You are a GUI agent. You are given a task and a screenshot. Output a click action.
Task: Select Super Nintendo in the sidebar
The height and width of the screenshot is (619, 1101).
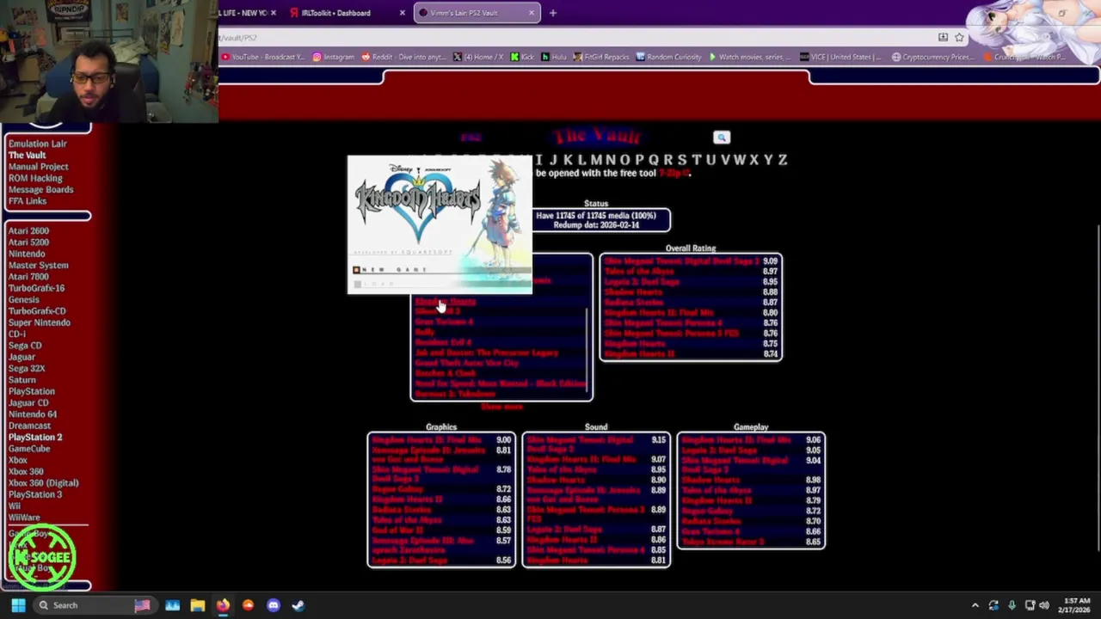(39, 322)
